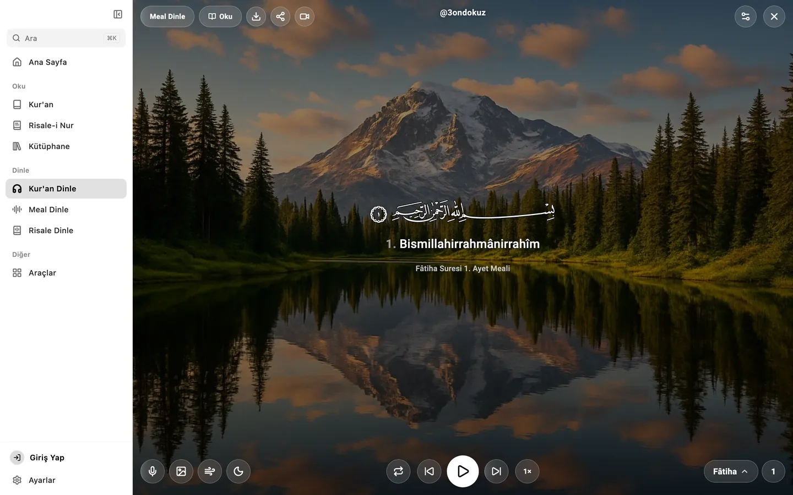Click the video camera icon button
Viewport: 793px width, 495px height.
(305, 16)
